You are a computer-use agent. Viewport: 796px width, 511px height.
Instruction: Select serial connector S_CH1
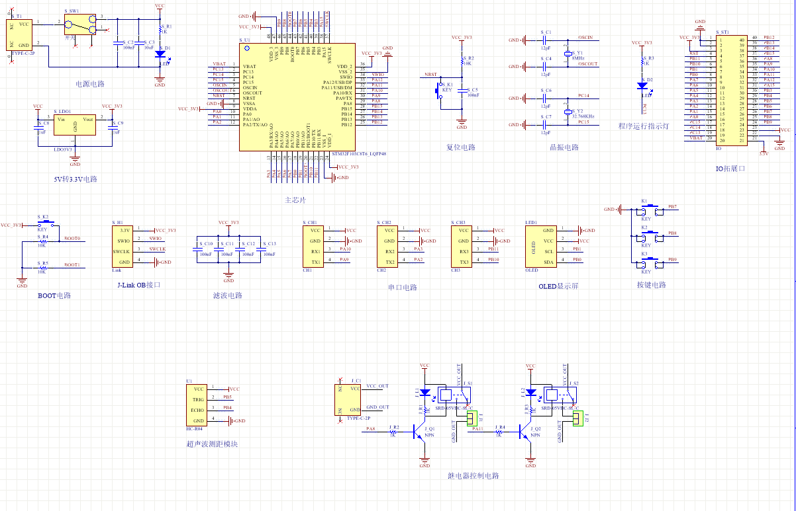pyautogui.click(x=313, y=246)
